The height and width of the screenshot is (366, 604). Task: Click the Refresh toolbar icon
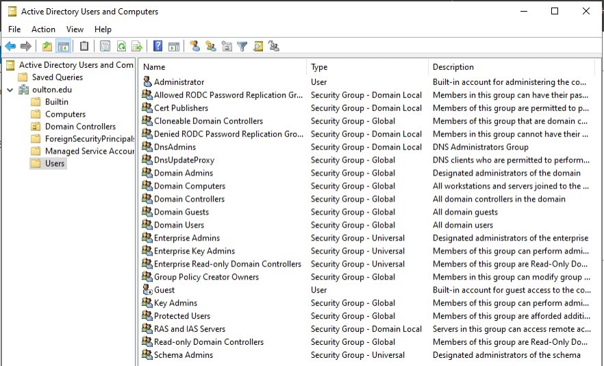(x=121, y=47)
